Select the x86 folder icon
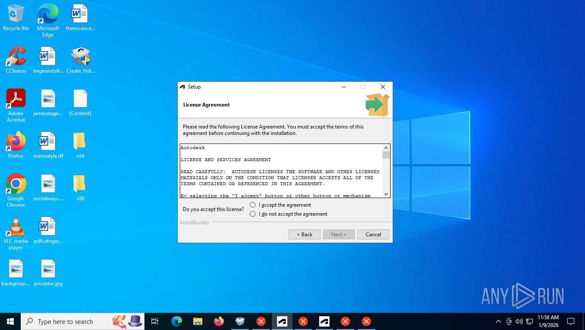Image resolution: width=585 pixels, height=330 pixels. (x=80, y=188)
